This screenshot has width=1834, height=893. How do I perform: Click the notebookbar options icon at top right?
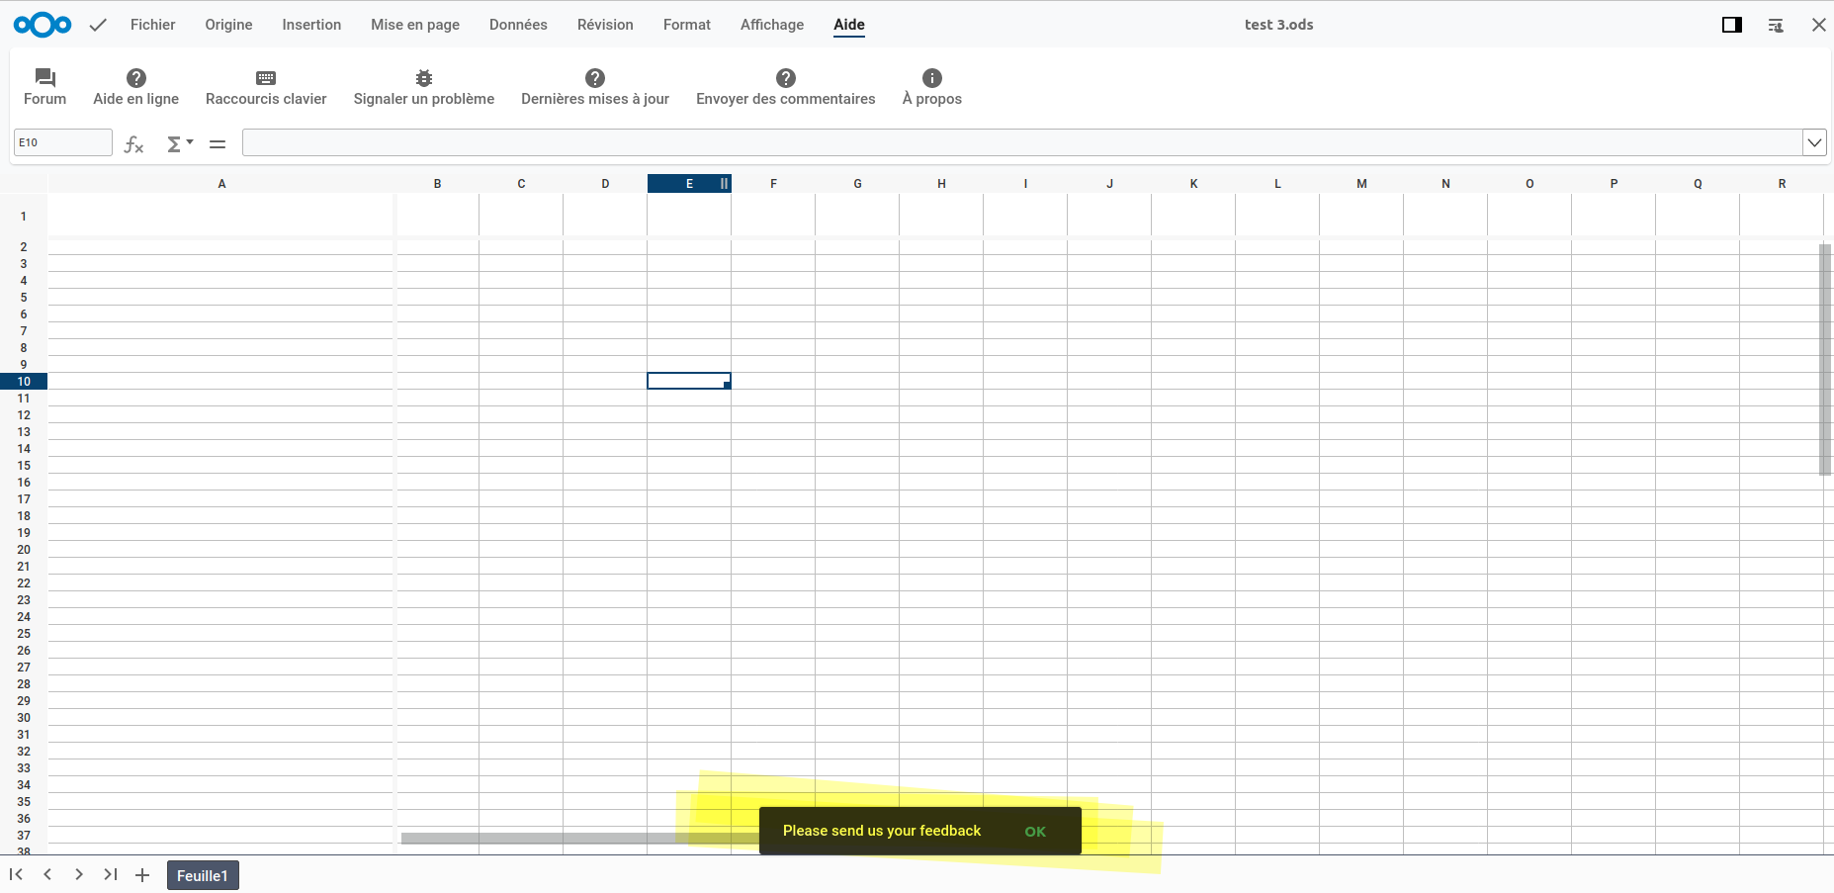coord(1776,25)
